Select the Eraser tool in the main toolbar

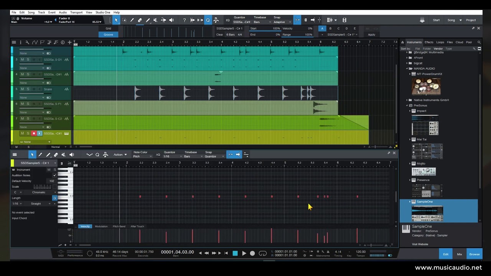140,20
